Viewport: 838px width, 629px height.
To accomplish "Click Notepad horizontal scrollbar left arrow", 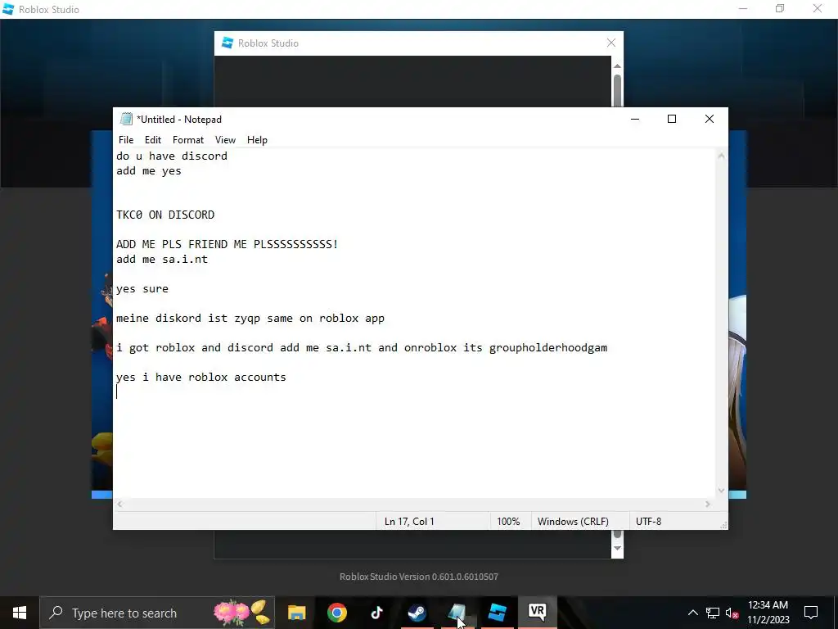I will point(120,504).
